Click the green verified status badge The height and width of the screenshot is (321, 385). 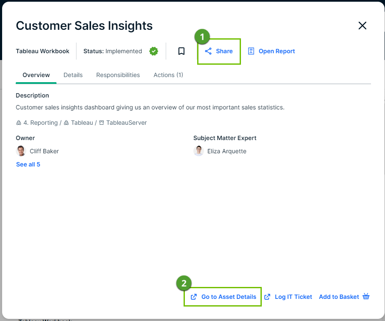[153, 51]
